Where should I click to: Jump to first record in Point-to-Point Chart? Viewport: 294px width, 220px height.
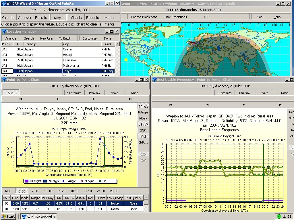20,99
